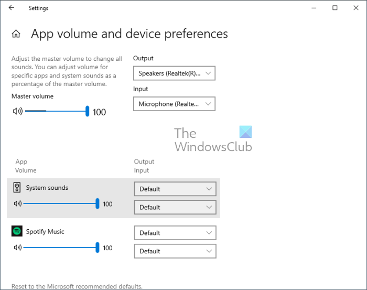Click the System sounds speaker box icon
Screen dimensions: 367x290
(x=17, y=188)
